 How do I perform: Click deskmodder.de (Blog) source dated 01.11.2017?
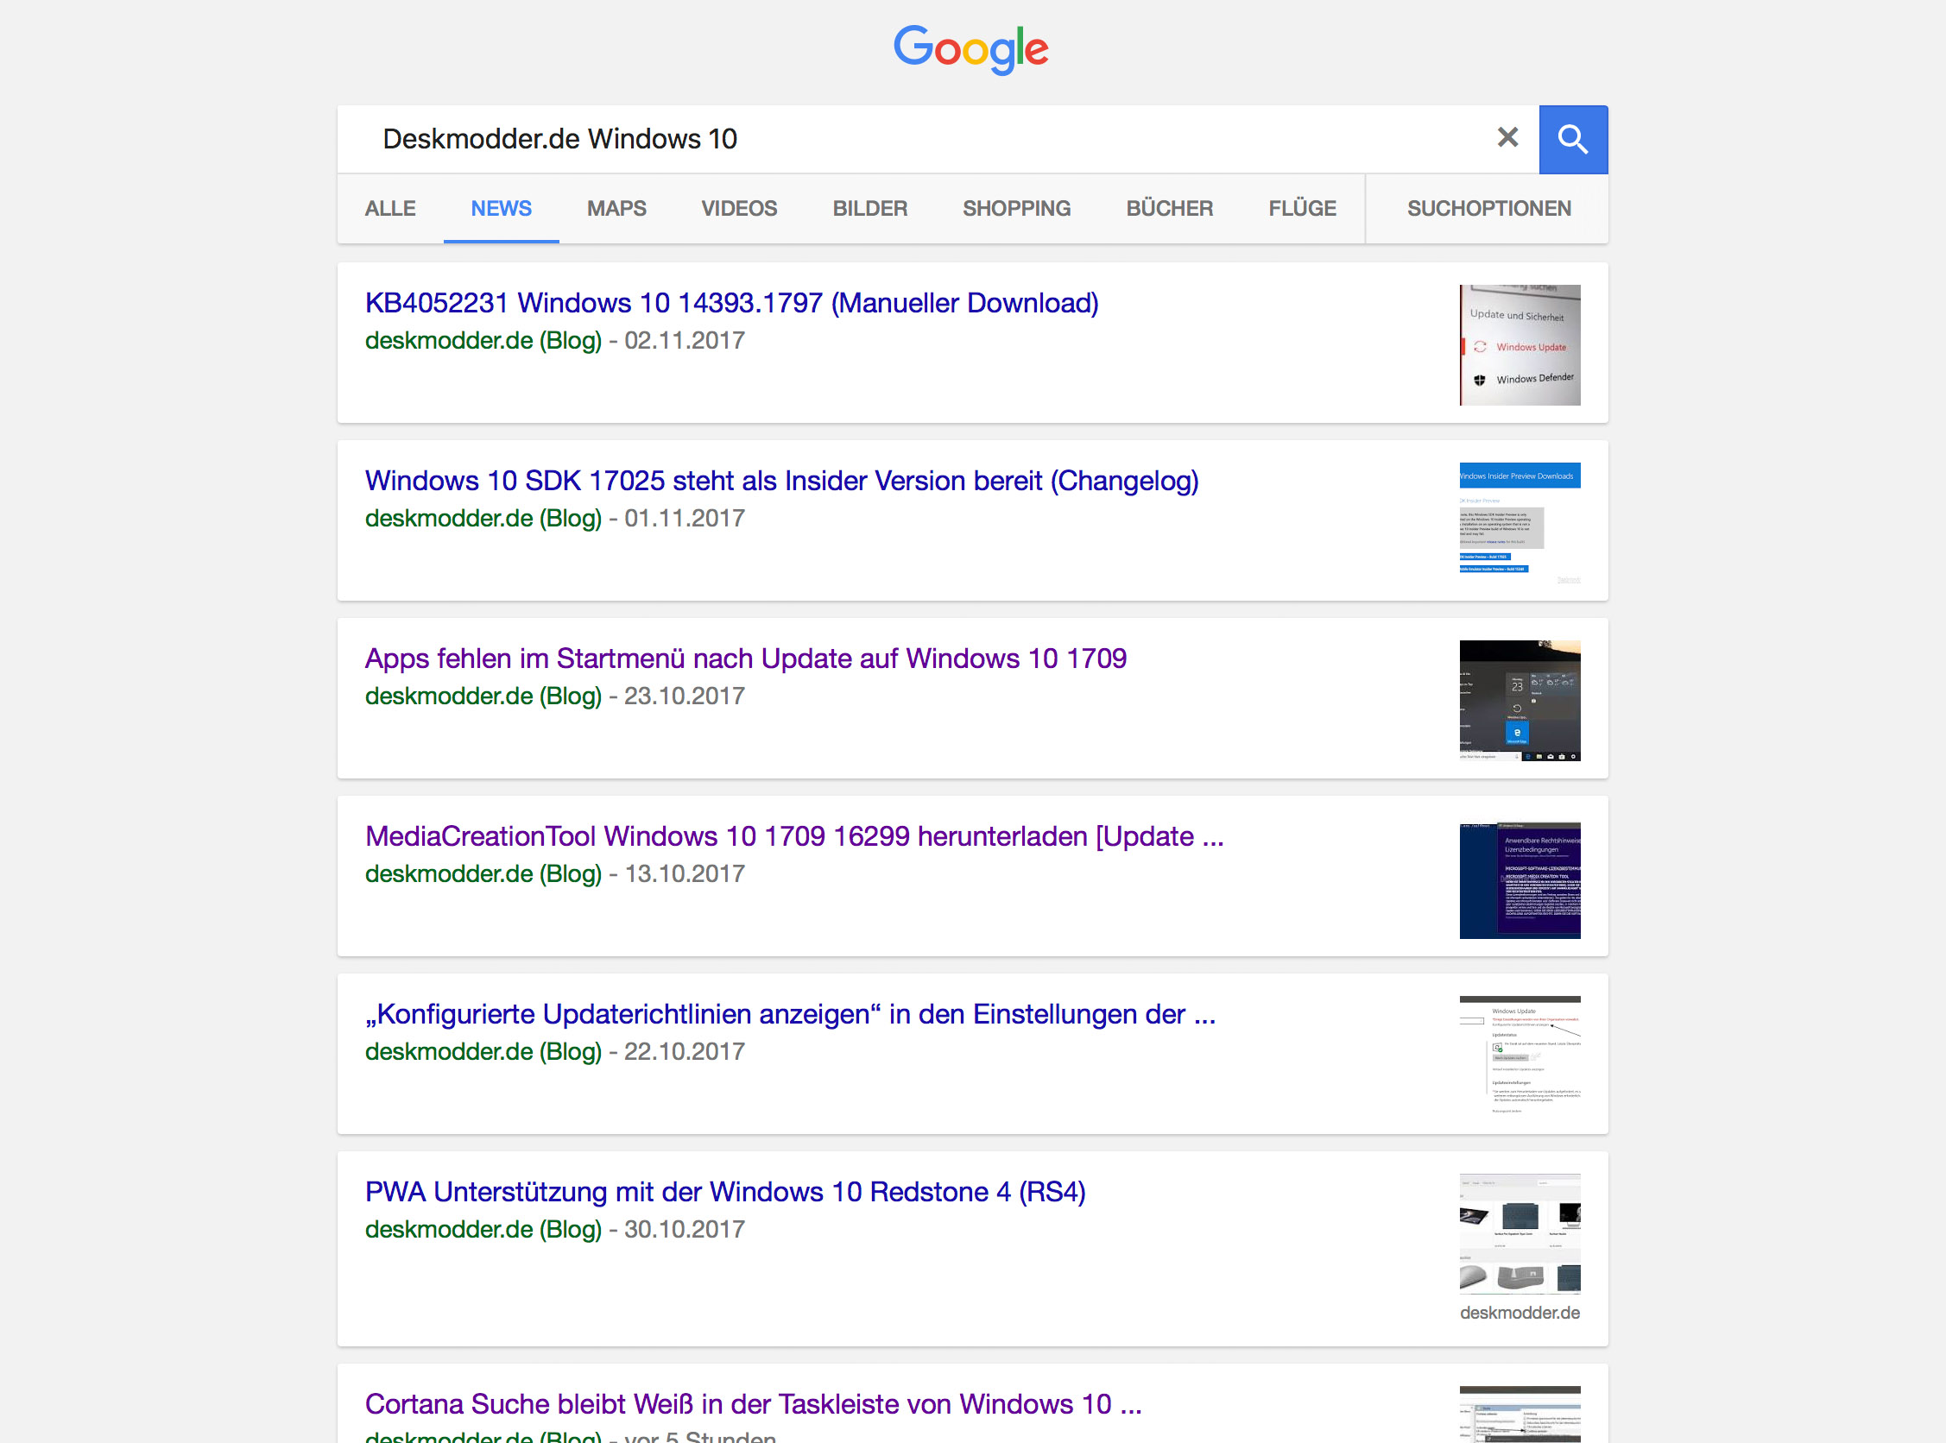483,519
